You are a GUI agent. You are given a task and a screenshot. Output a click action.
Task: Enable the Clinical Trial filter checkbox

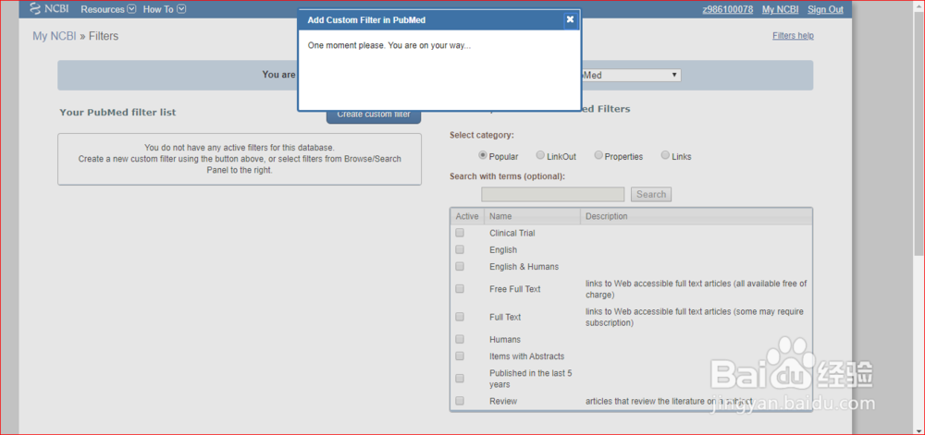pyautogui.click(x=460, y=233)
